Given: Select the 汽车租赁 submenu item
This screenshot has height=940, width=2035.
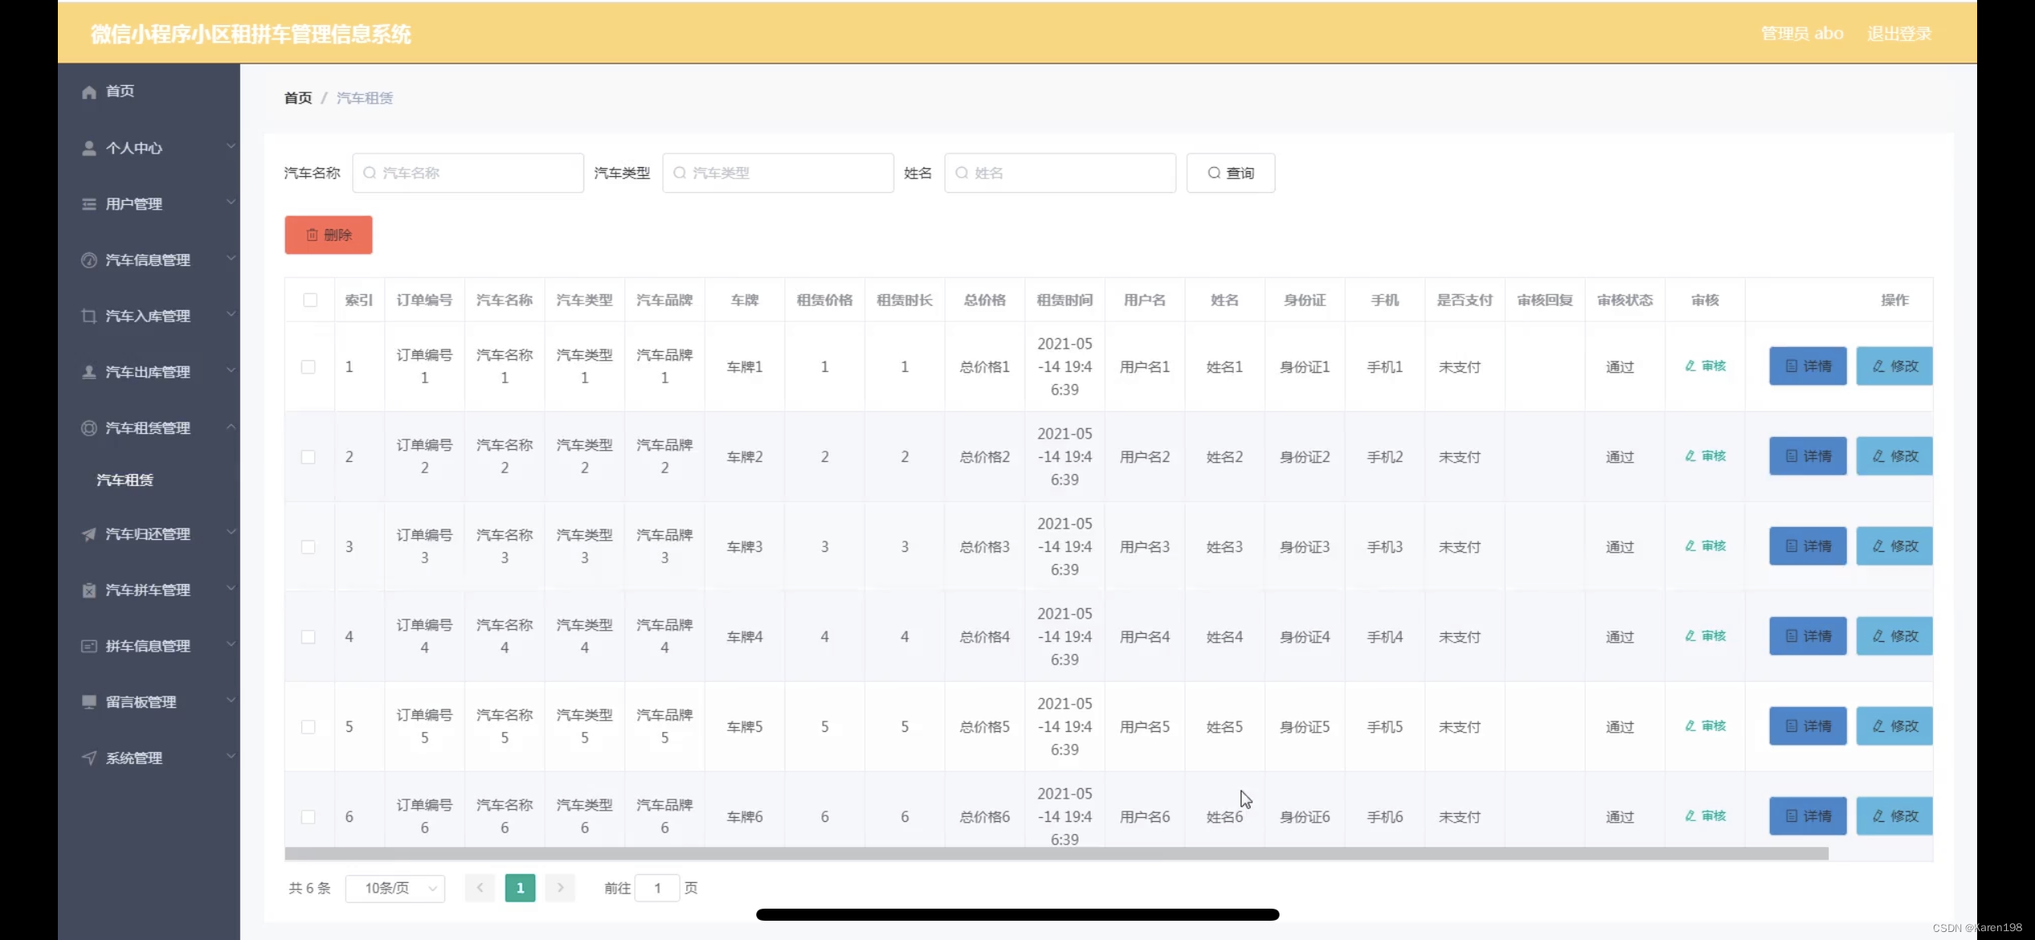Looking at the screenshot, I should (149, 480).
